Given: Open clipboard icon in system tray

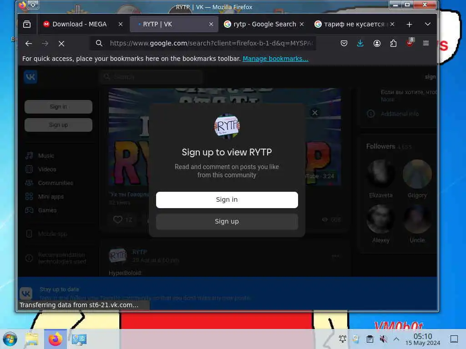Looking at the screenshot, I should 370,339.
